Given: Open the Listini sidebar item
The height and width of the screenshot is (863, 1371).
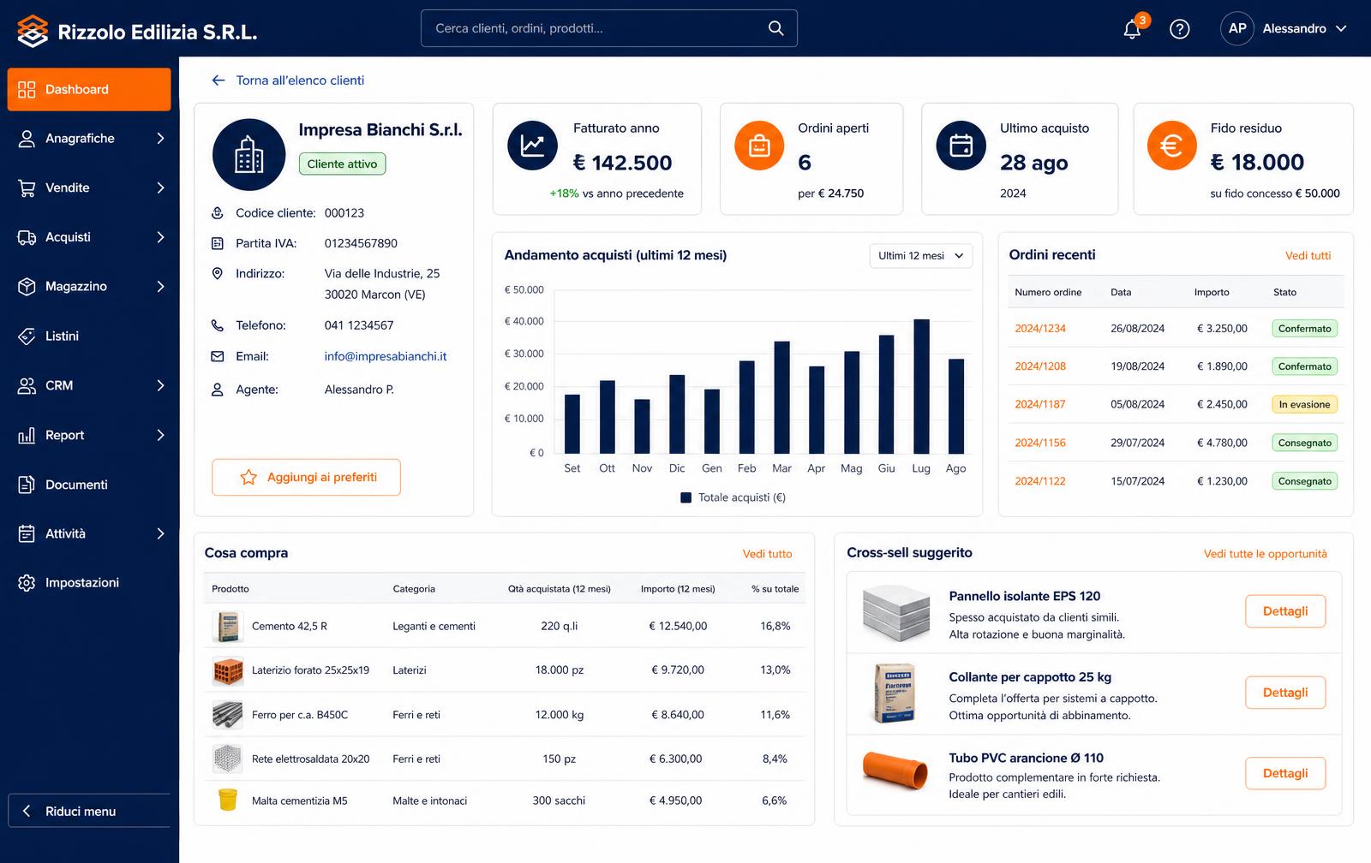Looking at the screenshot, I should 89,336.
